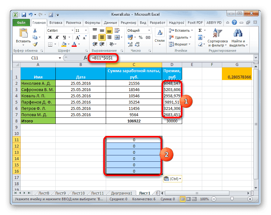
Task: Toggle Bold formatting (Ж)
Action: pos(49,37)
